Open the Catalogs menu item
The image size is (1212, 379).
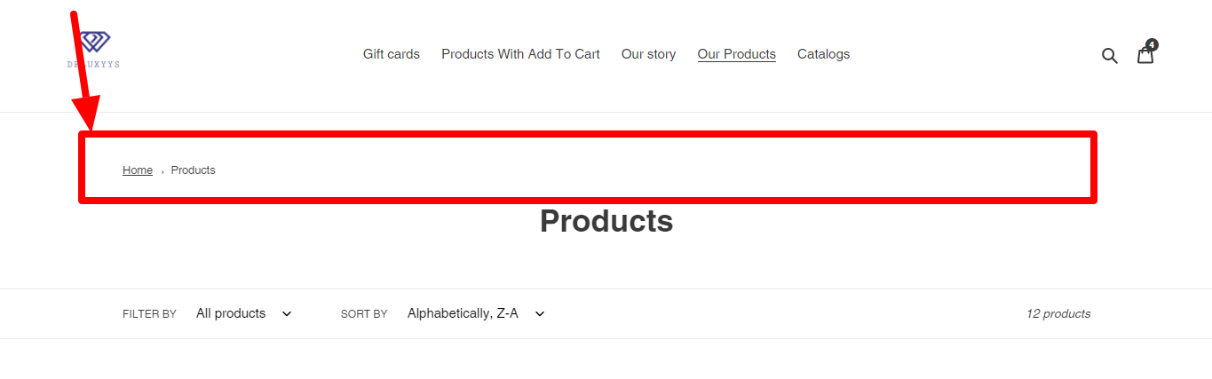coord(823,54)
